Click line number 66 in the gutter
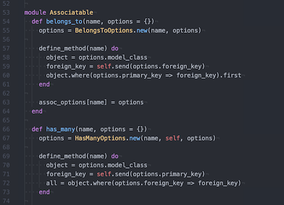The image size is (284, 205). (x=6, y=129)
